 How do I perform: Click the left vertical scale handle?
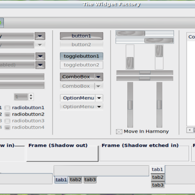130,105
